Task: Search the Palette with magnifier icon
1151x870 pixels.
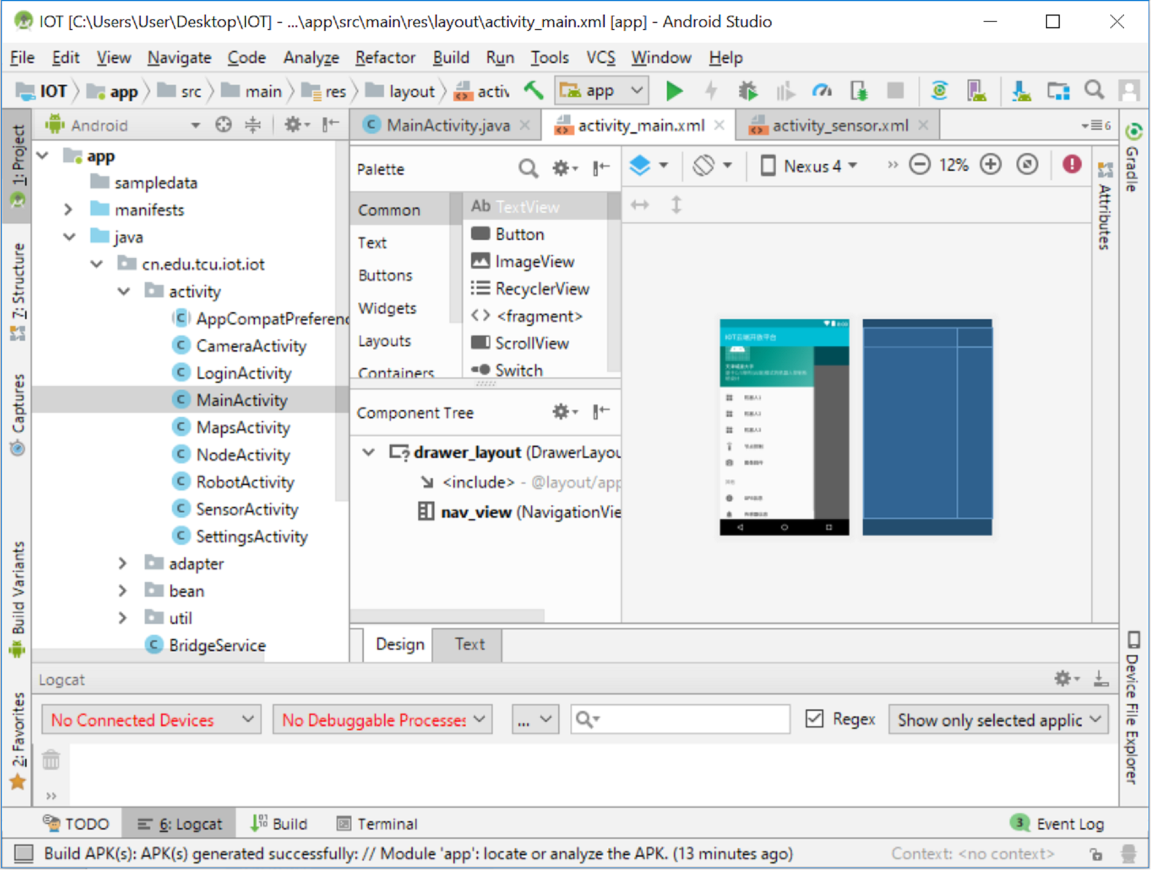Action: tap(528, 168)
